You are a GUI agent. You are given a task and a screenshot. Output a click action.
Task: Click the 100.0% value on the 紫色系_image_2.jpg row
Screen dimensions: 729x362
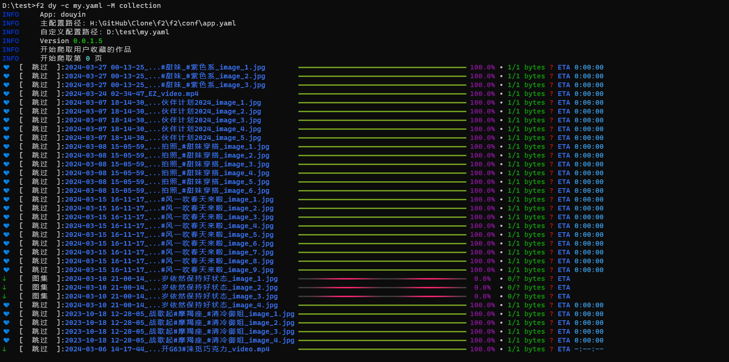coord(482,76)
